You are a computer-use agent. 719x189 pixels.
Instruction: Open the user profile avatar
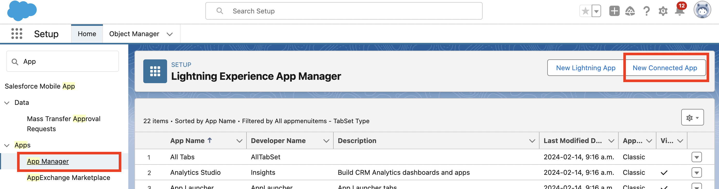click(x=702, y=10)
